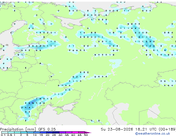
Task: Click the forecast offset '(00+189)'
Action: pyautogui.click(x=167, y=129)
